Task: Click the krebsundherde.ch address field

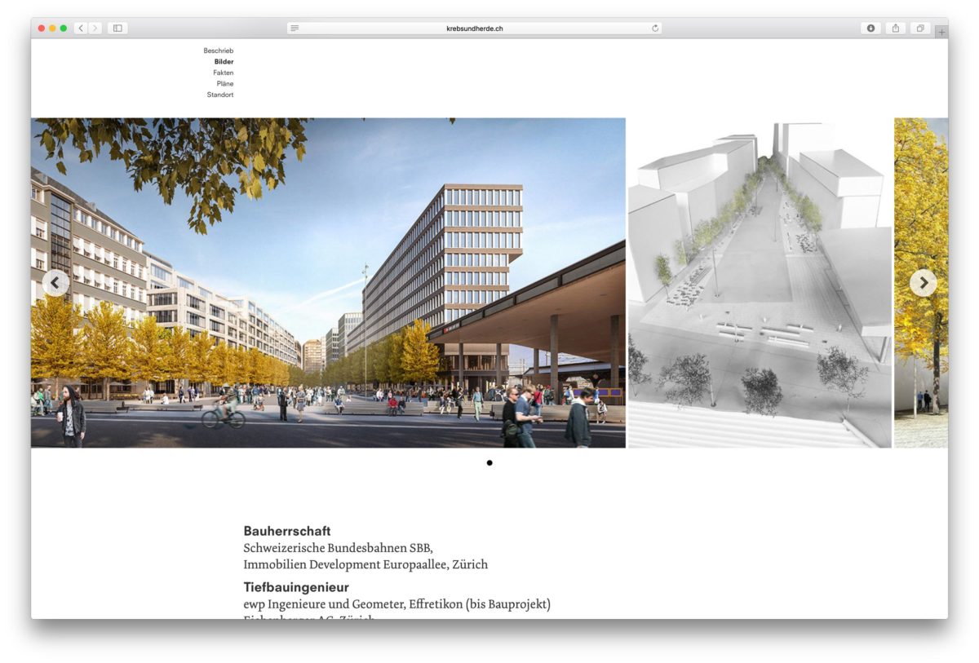Action: 475,29
